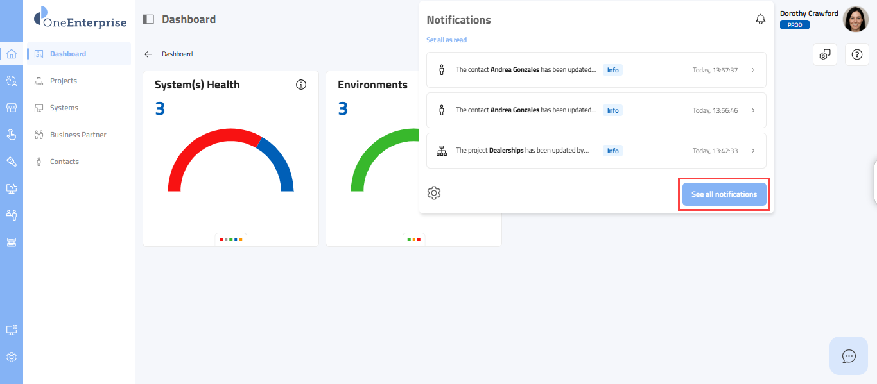
Task: Open the chat bubble widget
Action: [x=849, y=356]
